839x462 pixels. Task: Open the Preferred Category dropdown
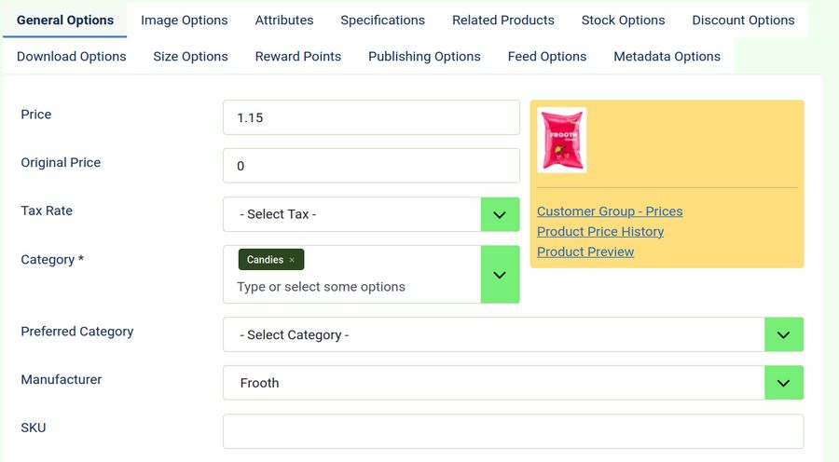coord(783,334)
